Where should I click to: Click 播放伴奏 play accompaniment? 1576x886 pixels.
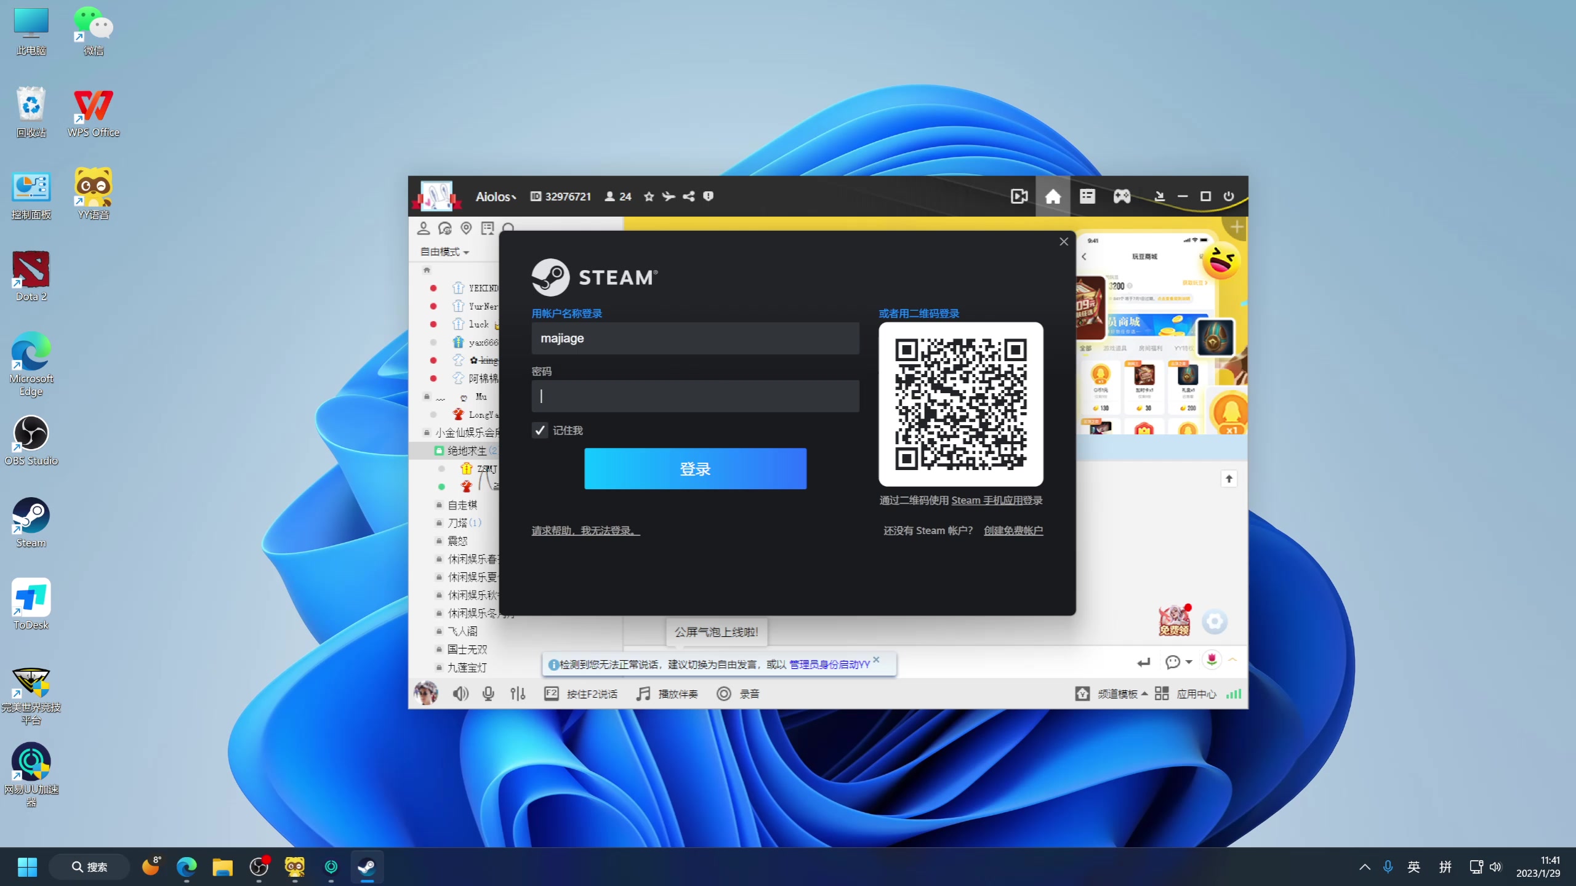tap(667, 694)
